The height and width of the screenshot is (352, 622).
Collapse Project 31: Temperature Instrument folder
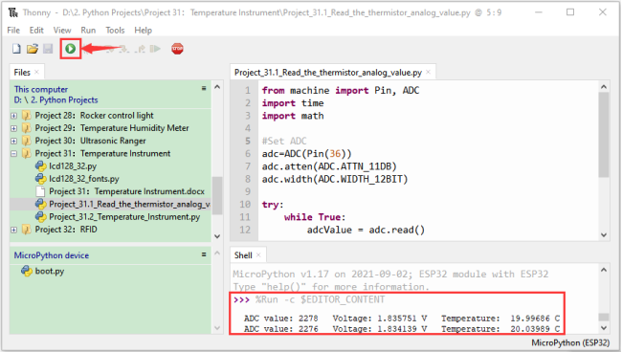[14, 154]
